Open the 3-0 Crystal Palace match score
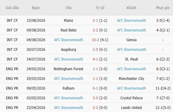 point(95,98)
